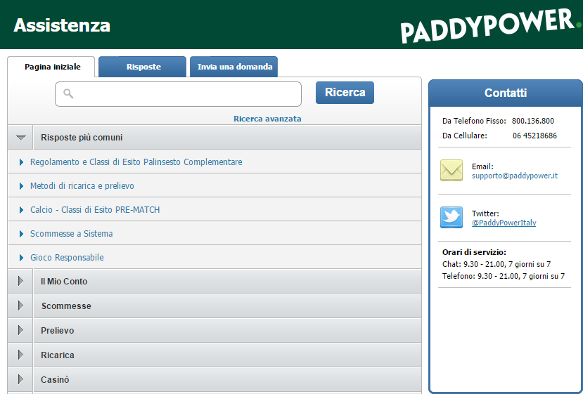Click the arrow bullet beside Gioco Responsabile

pos(21,257)
